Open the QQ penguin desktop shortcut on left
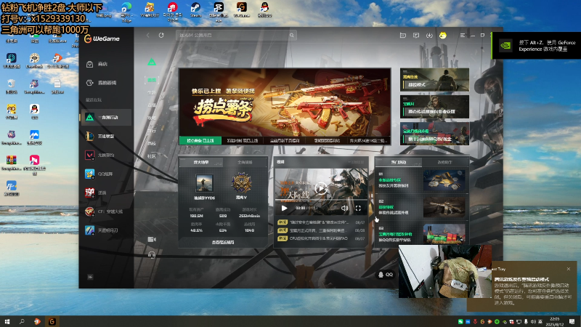The width and height of the screenshot is (581, 327). tap(34, 111)
